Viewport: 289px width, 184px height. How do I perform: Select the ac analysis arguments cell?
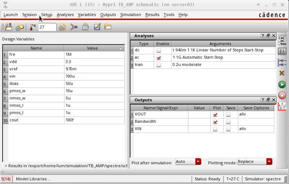click(x=223, y=58)
